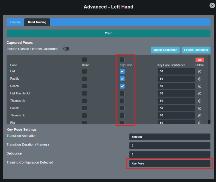Enable Blend for Fist Thumb Out
Image resolution: width=216 pixels, height=182 pixels.
(x=84, y=93)
